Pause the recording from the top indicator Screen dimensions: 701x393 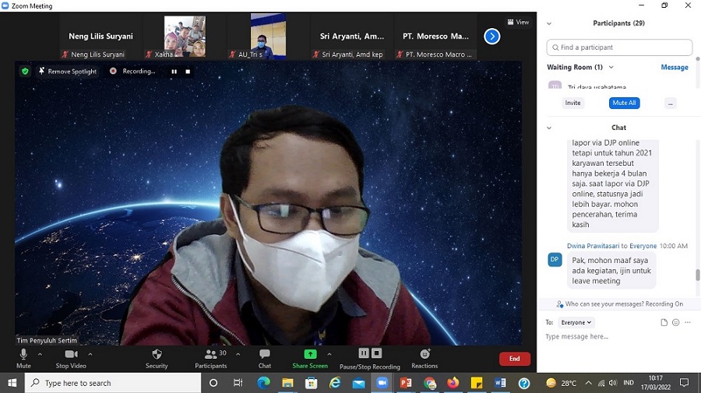(174, 71)
